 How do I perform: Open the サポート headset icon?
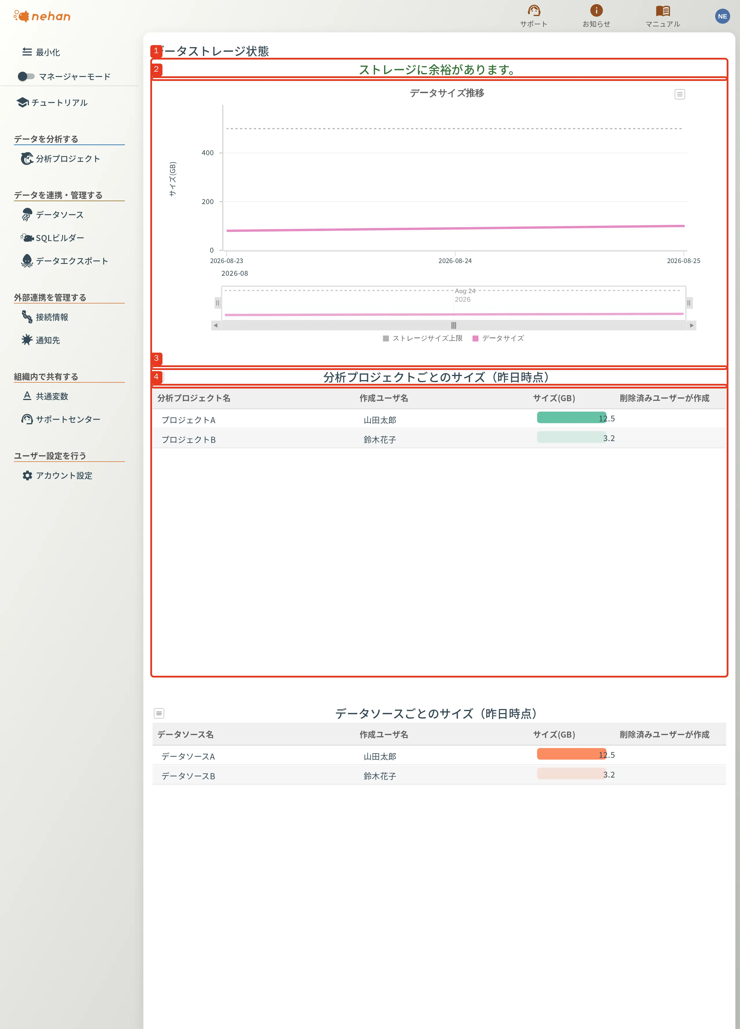(534, 10)
